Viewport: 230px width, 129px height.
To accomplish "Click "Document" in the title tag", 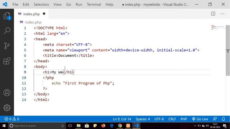I will [67, 56].
